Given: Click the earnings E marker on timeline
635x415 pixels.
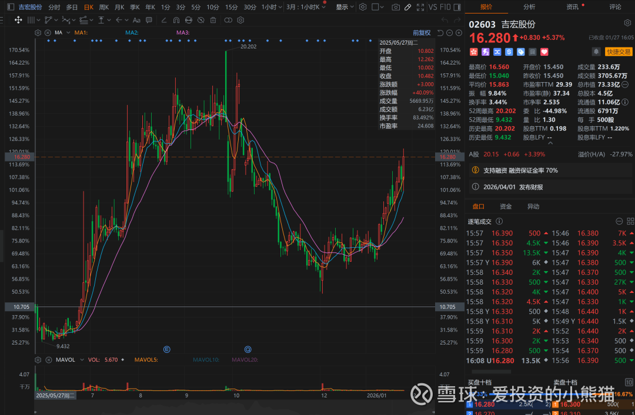Looking at the screenshot, I should point(166,349).
